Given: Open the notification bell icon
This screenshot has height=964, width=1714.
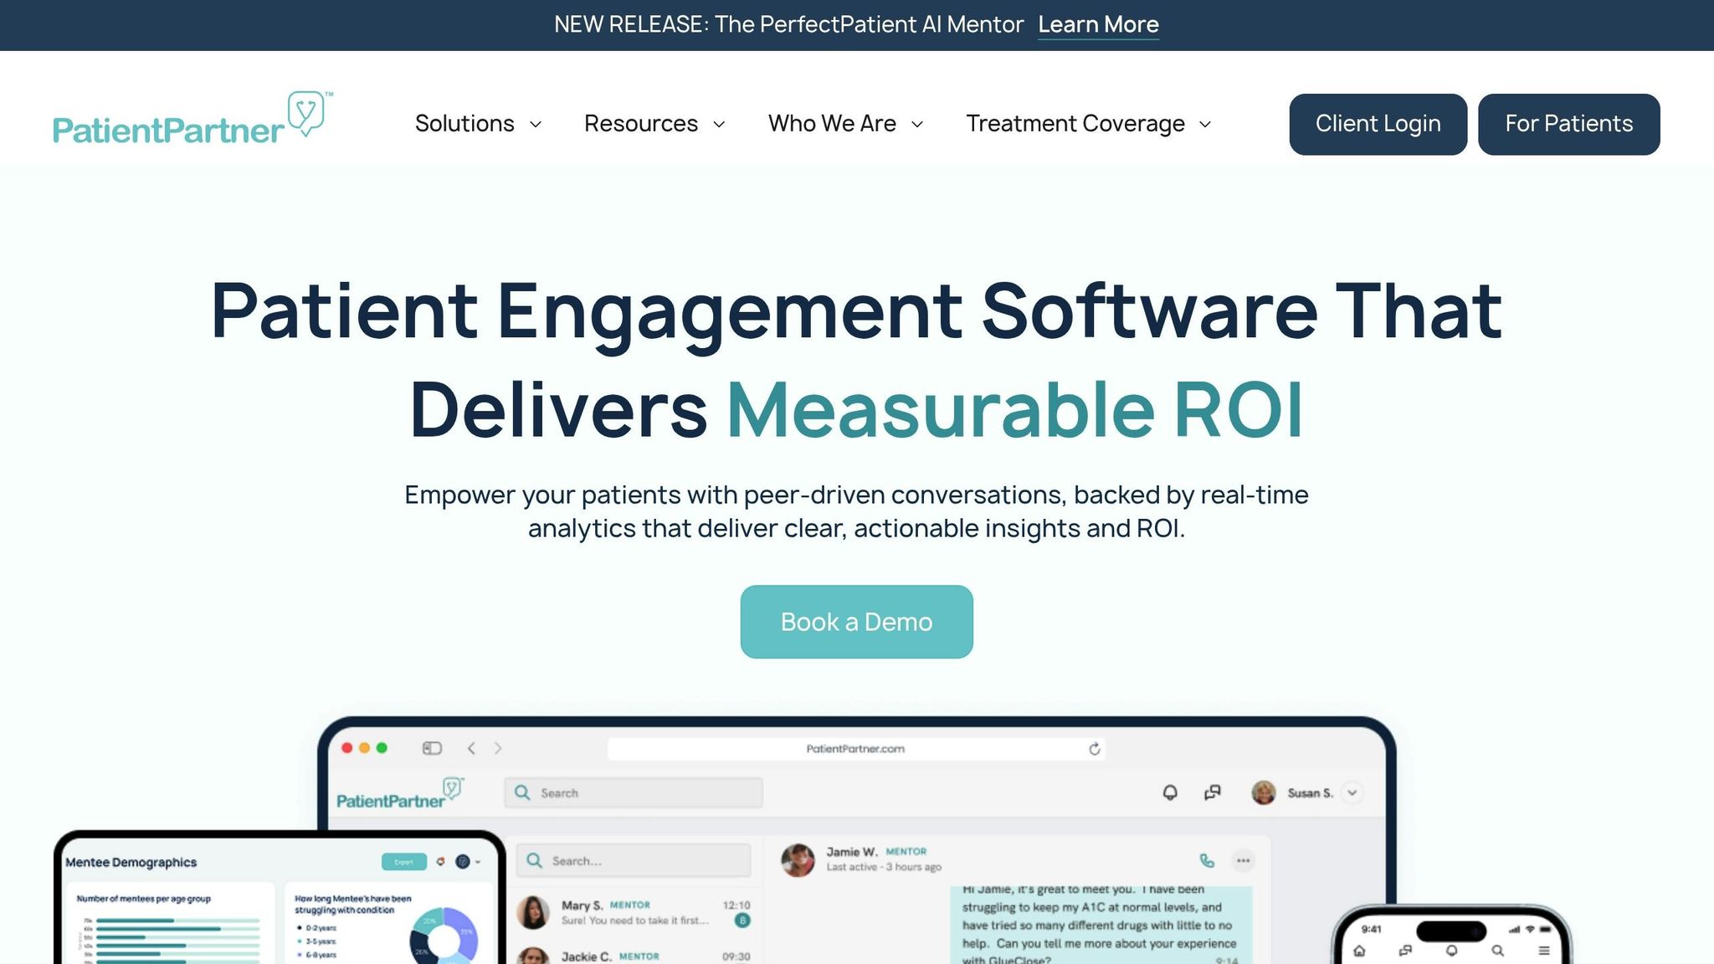Looking at the screenshot, I should coord(1171,792).
